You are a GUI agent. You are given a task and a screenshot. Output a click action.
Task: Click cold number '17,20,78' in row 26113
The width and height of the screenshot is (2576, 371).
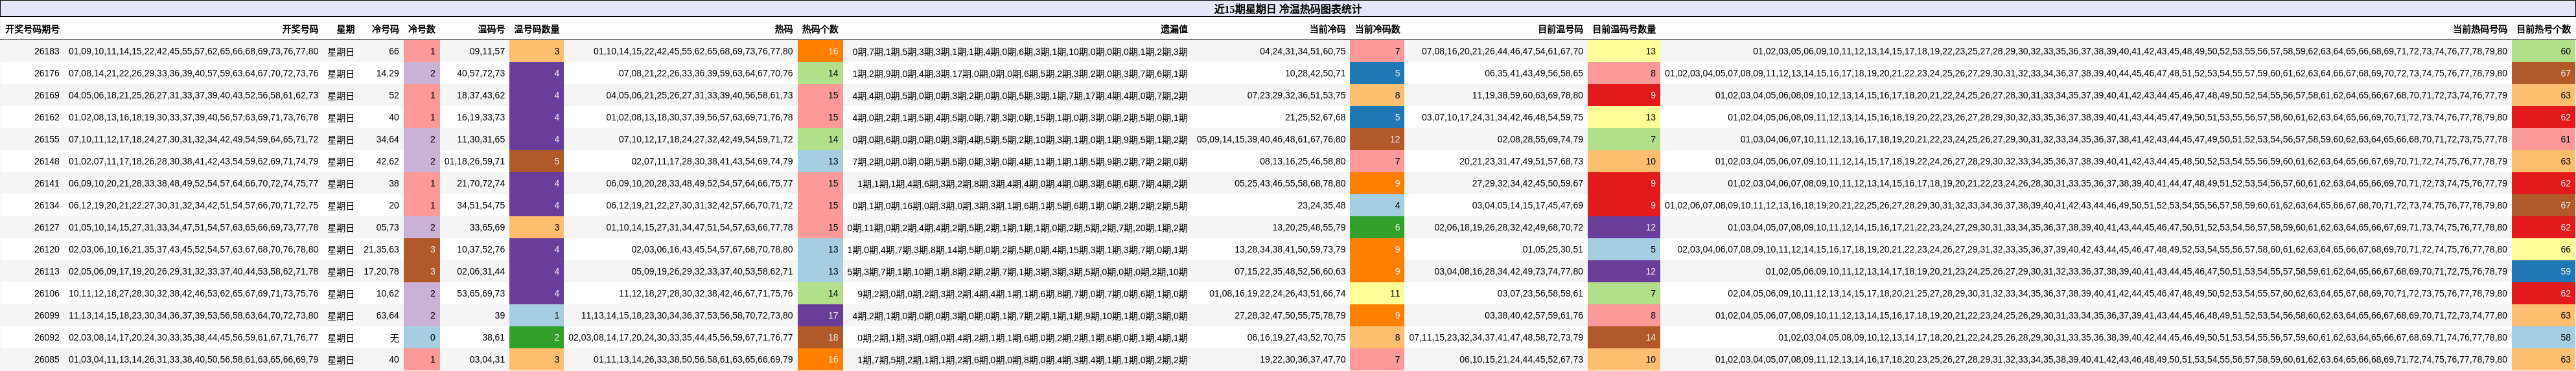tap(381, 271)
